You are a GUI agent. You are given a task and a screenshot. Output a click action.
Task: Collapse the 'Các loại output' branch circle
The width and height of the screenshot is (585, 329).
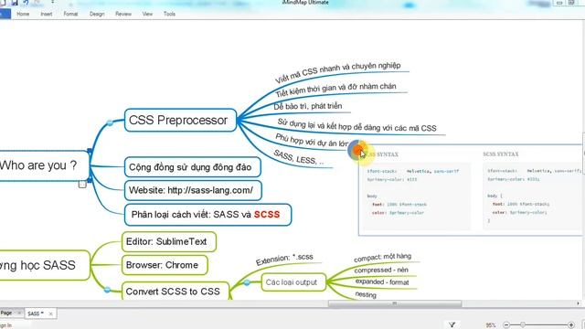[247, 282]
